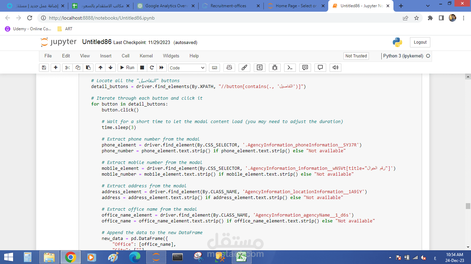This screenshot has height=264, width=471.
Task: Move the selected cell up
Action: 100,68
